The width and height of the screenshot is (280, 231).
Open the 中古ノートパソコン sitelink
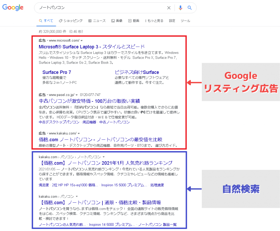(115, 122)
